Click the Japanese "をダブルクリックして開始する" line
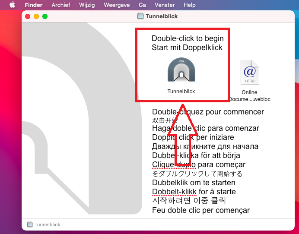This screenshot has height=234, width=299. click(197, 174)
